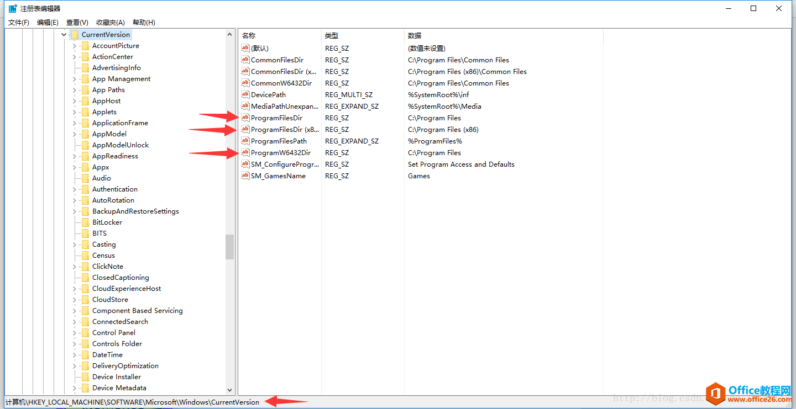Click the CloudStore folder icon
Screen dimensions: 796x409
[85, 300]
